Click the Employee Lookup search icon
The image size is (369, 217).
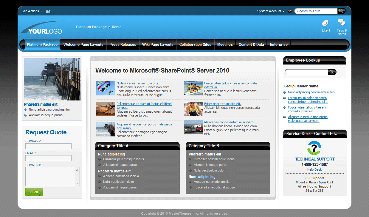(332, 72)
